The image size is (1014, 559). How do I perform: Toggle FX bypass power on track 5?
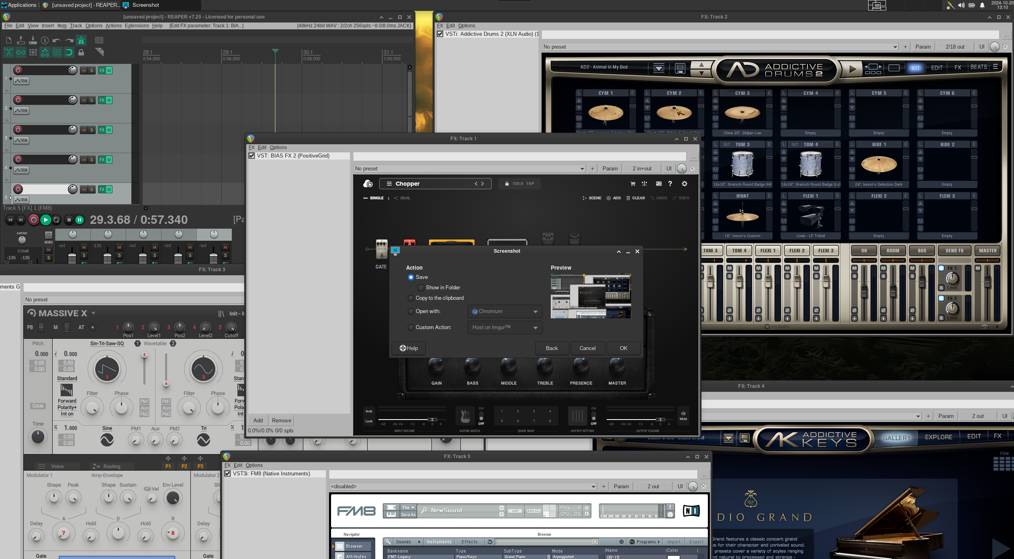[109, 189]
